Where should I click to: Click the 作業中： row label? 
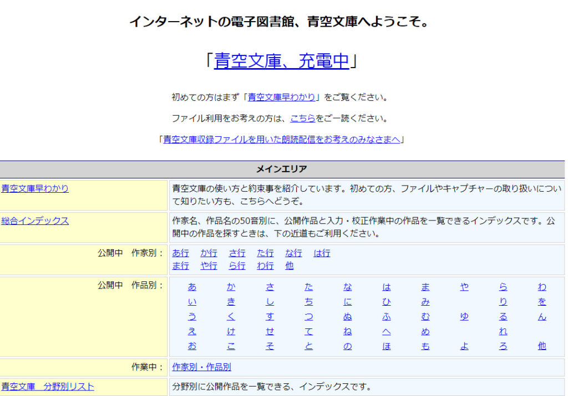tap(148, 367)
